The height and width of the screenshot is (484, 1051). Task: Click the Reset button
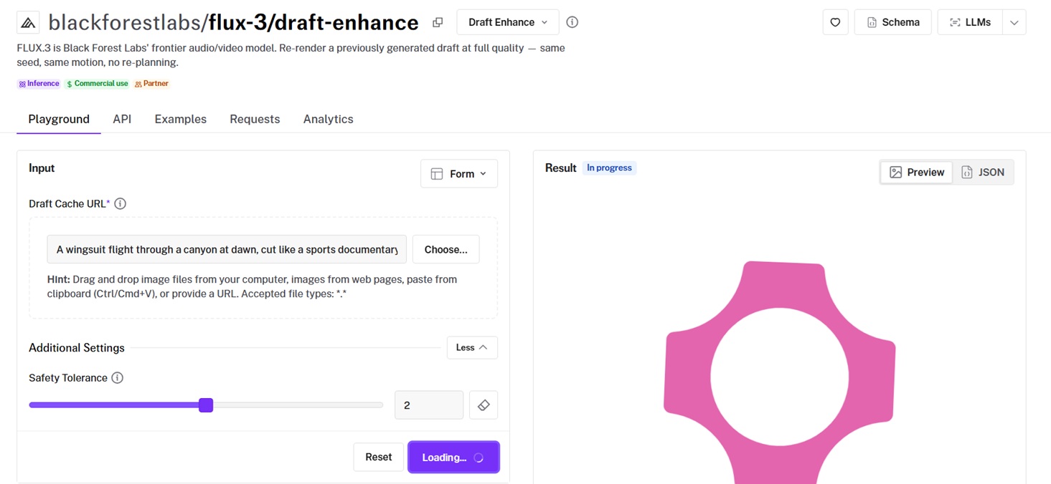[379, 458]
